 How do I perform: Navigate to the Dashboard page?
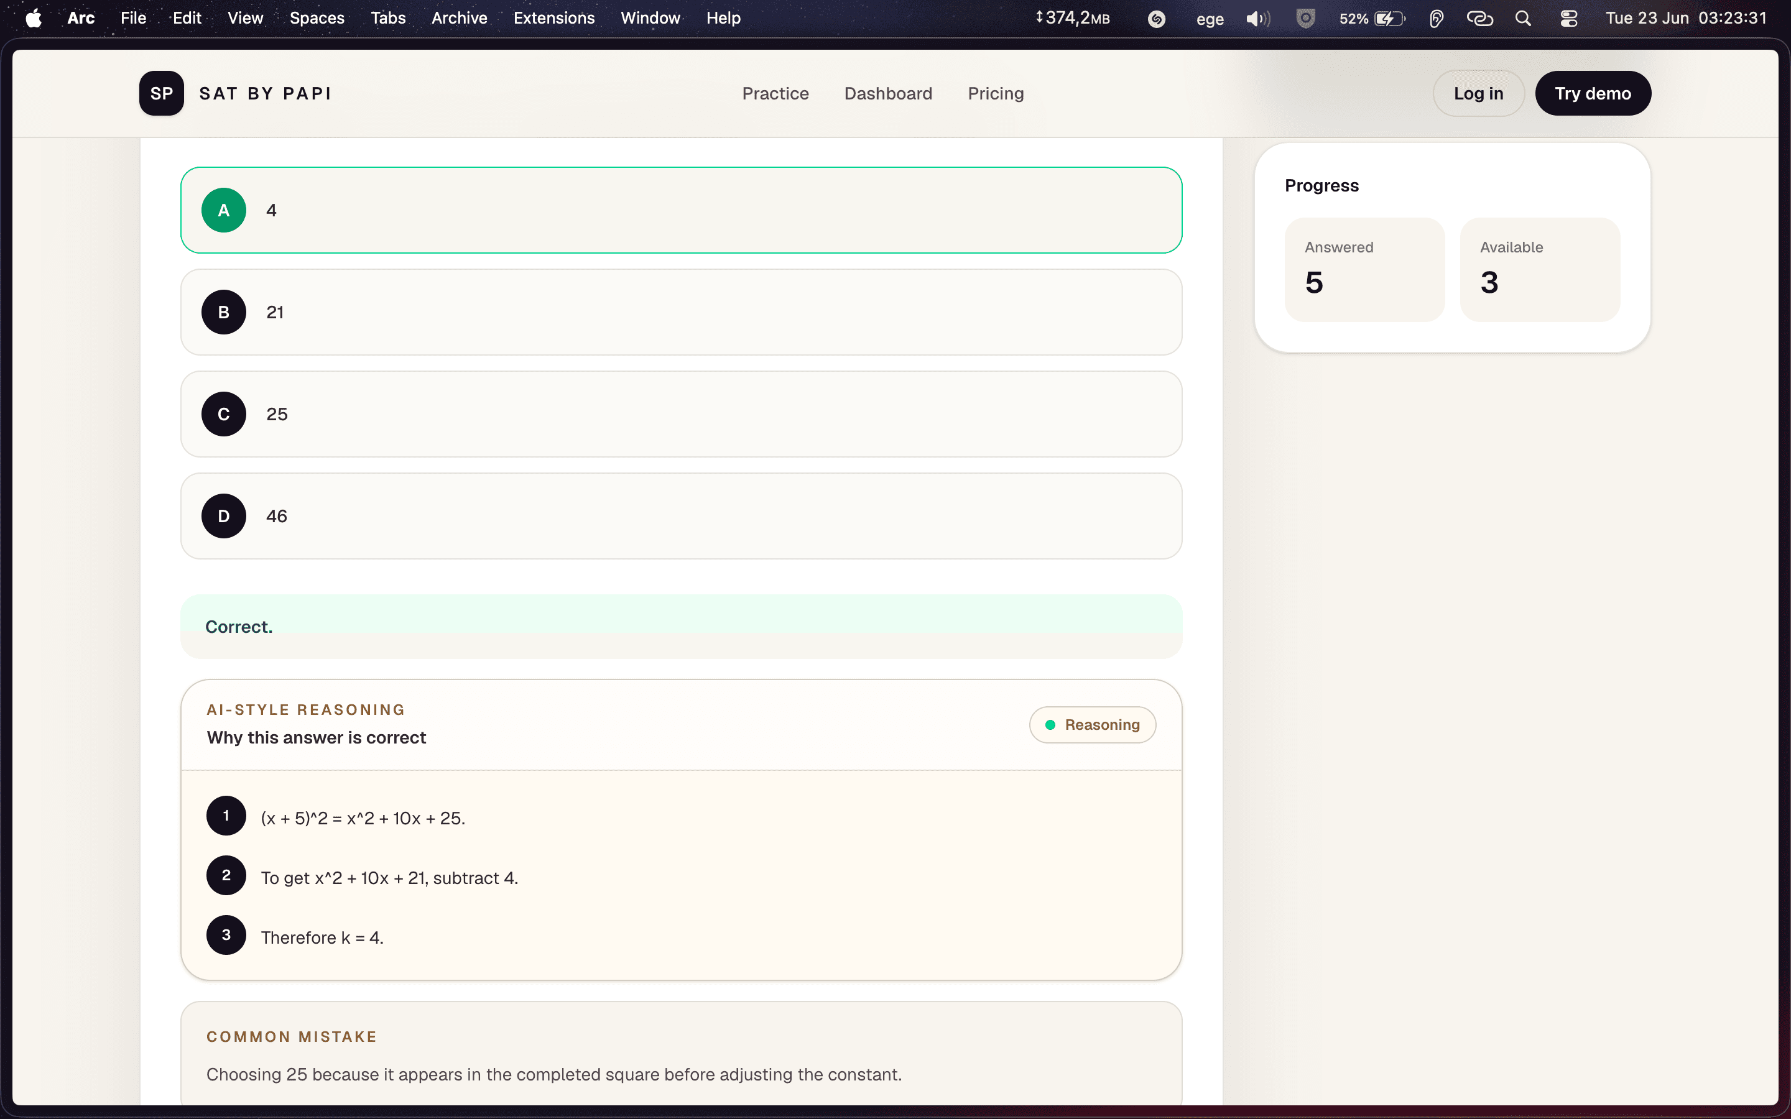click(x=888, y=93)
